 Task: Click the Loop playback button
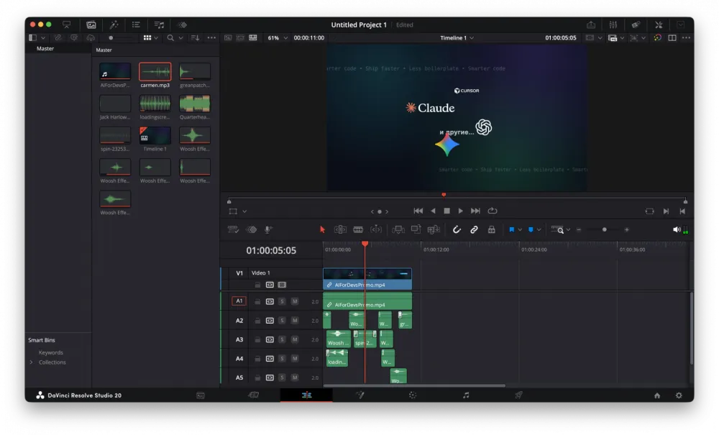coord(493,211)
